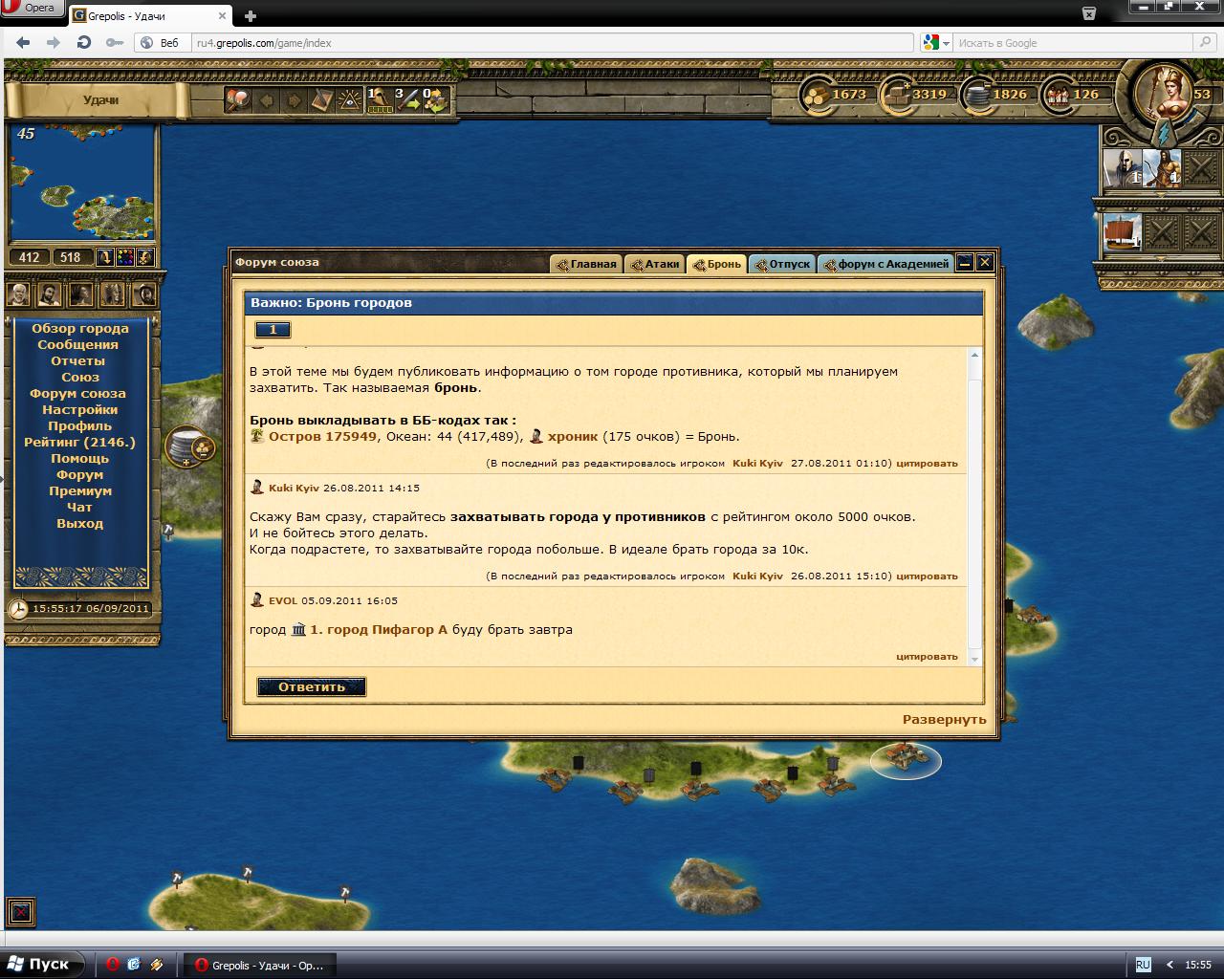
Task: Click the third arrow icon under minimap
Action: (x=145, y=257)
